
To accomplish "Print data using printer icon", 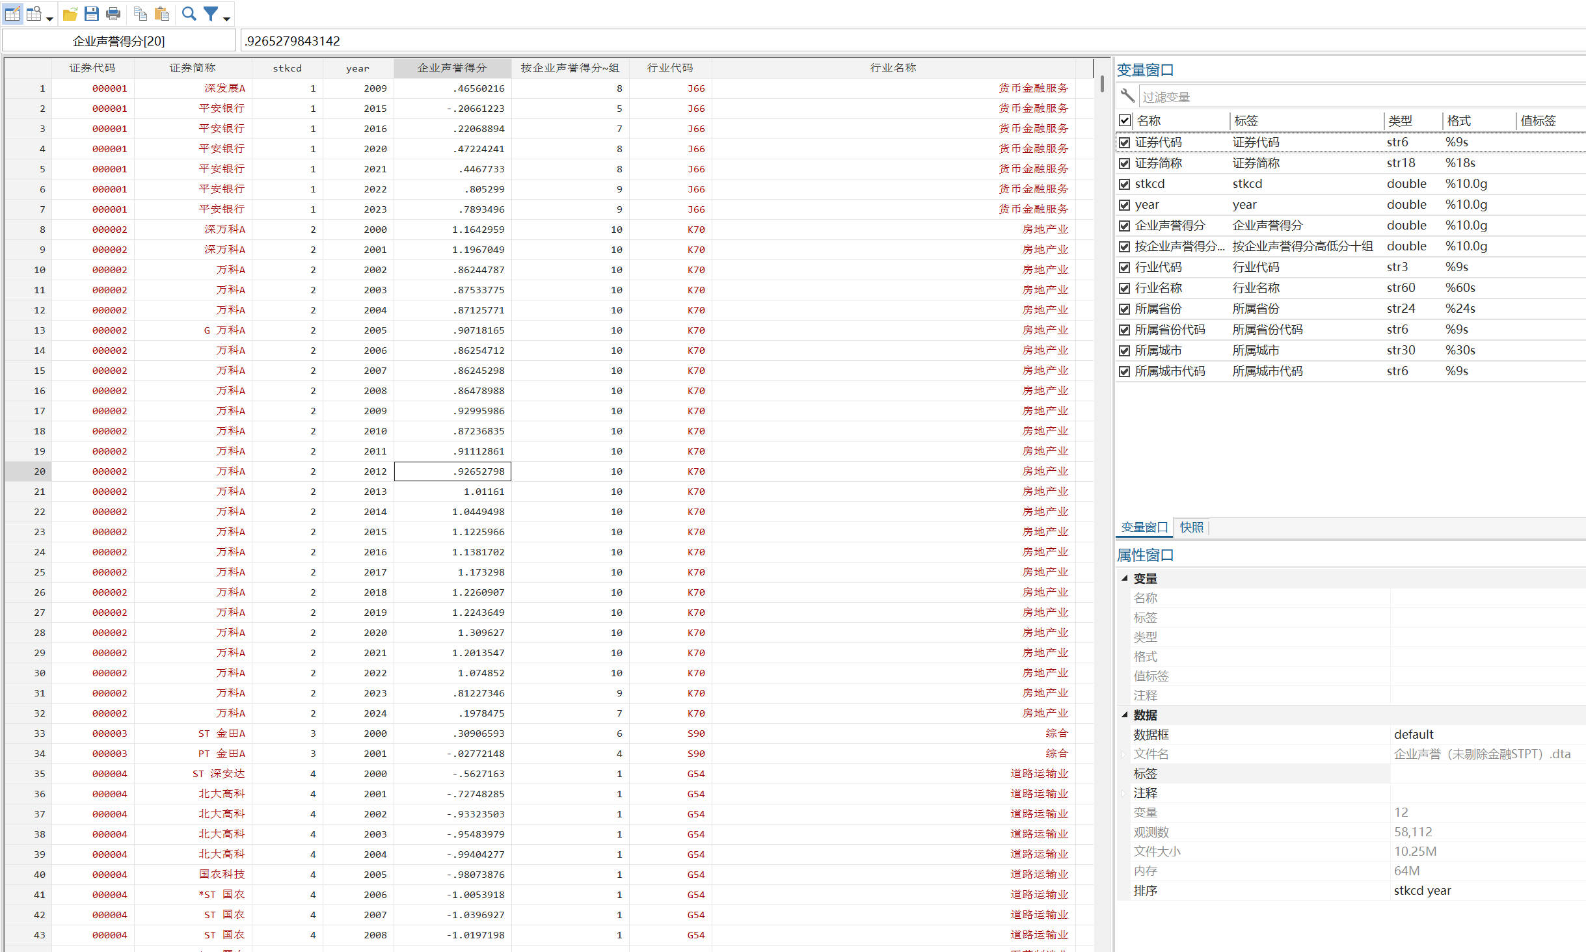I will click(x=113, y=14).
